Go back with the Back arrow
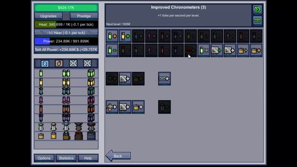 click(118, 156)
